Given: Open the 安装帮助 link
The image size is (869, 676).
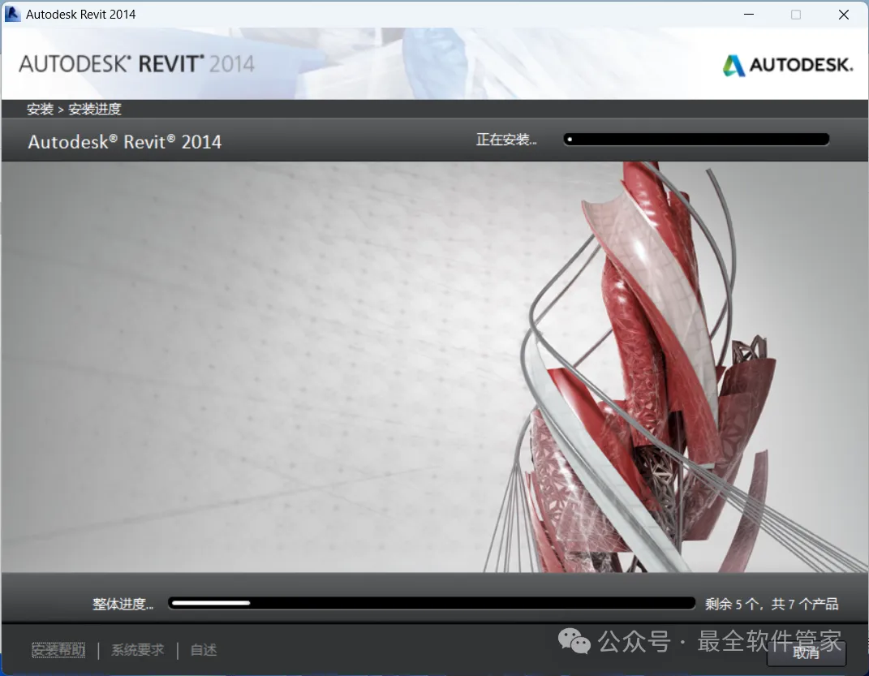Looking at the screenshot, I should [58, 649].
